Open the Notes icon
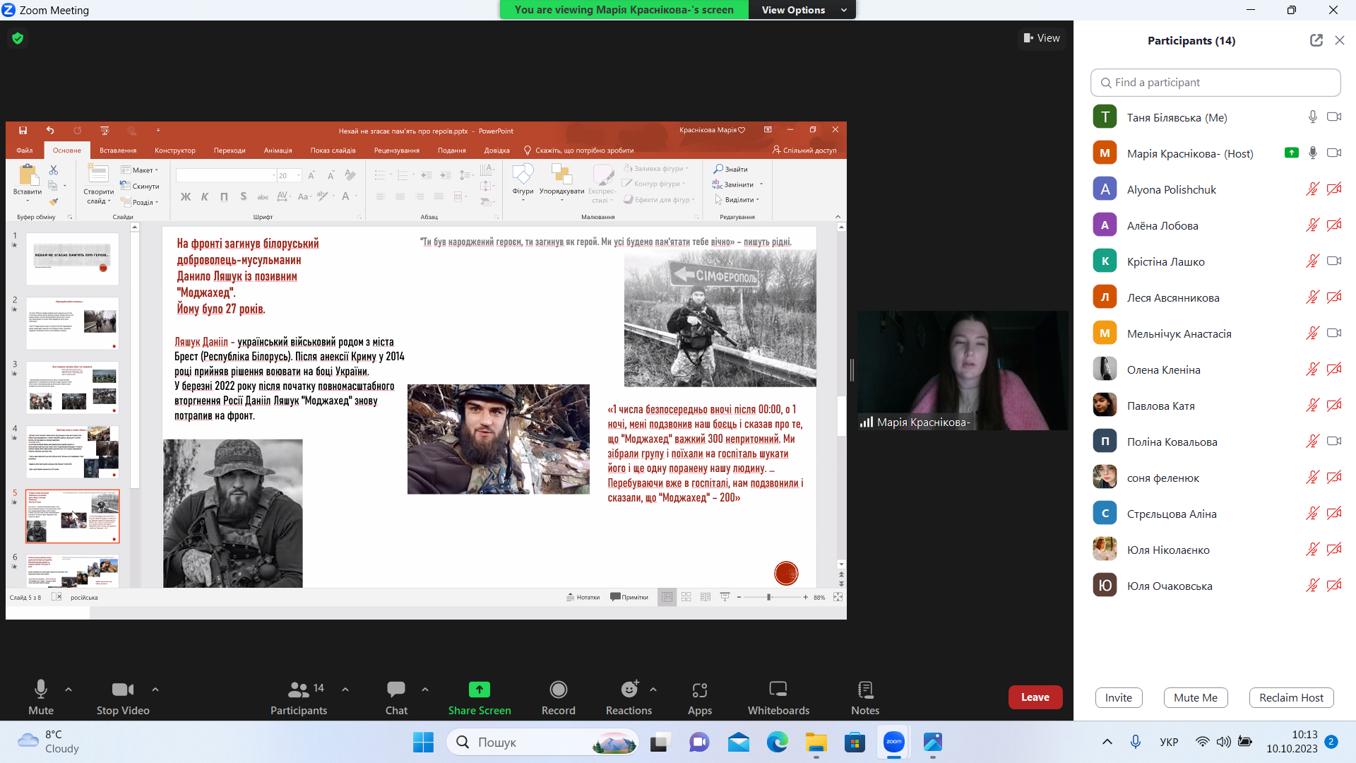The image size is (1356, 763). (x=865, y=690)
